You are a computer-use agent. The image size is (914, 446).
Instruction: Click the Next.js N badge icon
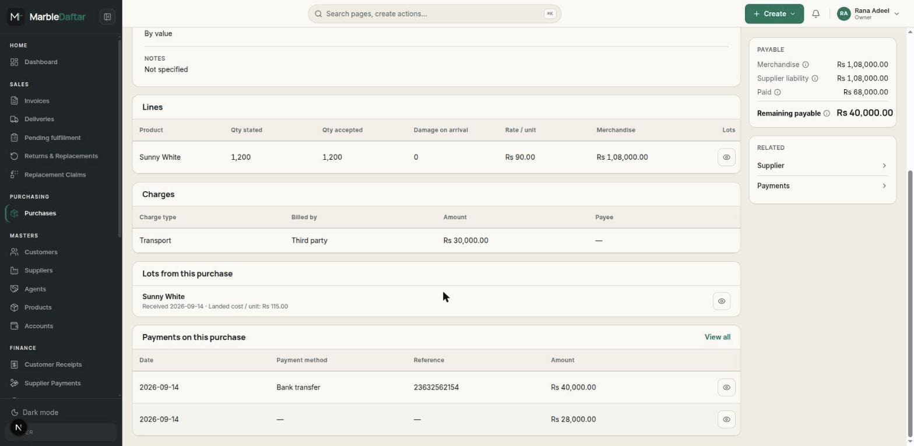(x=18, y=428)
